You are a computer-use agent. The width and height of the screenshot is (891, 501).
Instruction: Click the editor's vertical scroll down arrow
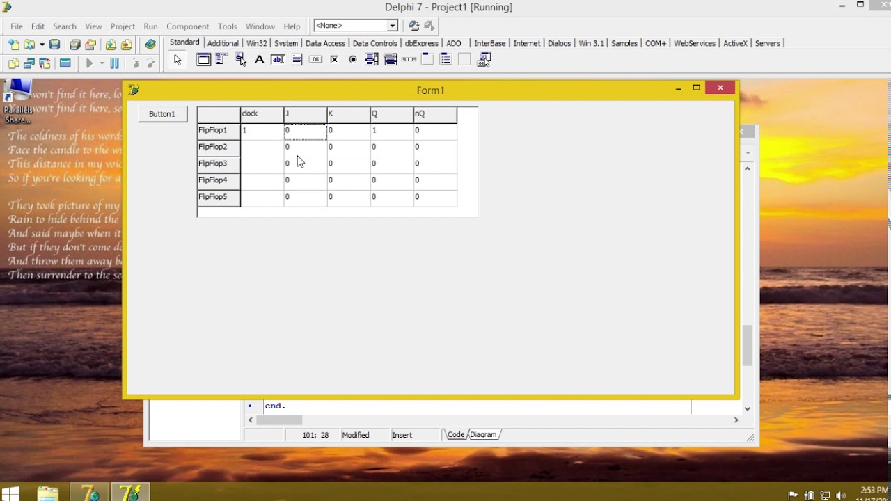click(x=748, y=408)
